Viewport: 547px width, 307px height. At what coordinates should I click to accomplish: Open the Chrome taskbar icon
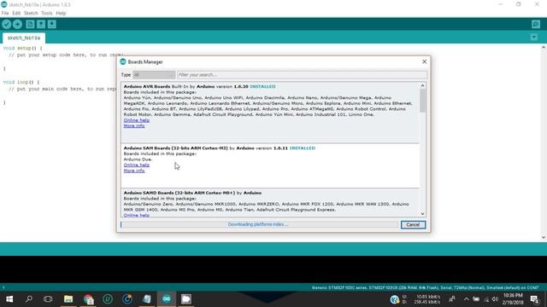coord(88,299)
